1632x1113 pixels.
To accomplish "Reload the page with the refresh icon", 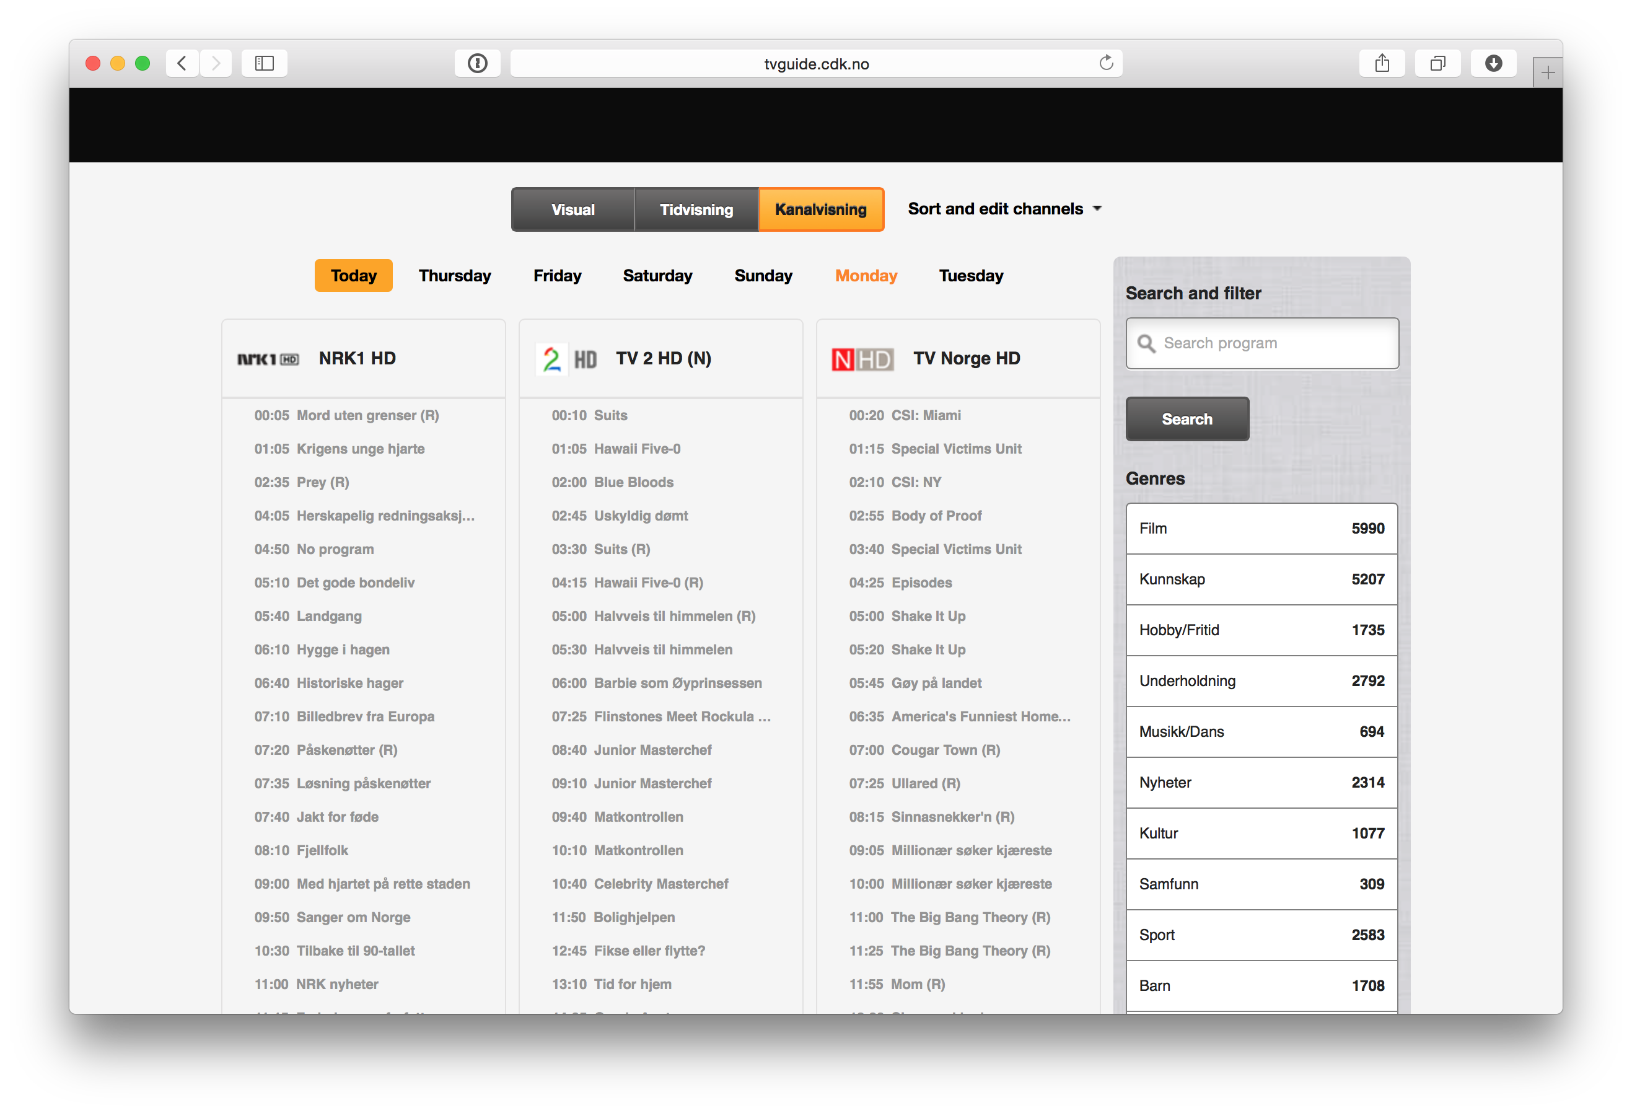I will click(x=1106, y=63).
